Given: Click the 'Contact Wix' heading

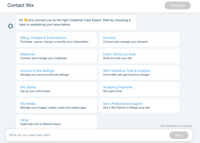Looking at the screenshot, I should pyautogui.click(x=20, y=5).
